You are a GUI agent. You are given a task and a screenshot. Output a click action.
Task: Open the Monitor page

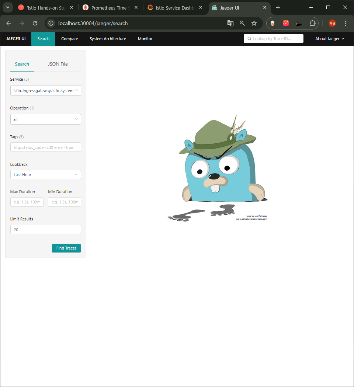point(145,39)
